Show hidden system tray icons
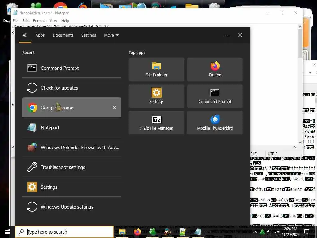 [255, 232]
